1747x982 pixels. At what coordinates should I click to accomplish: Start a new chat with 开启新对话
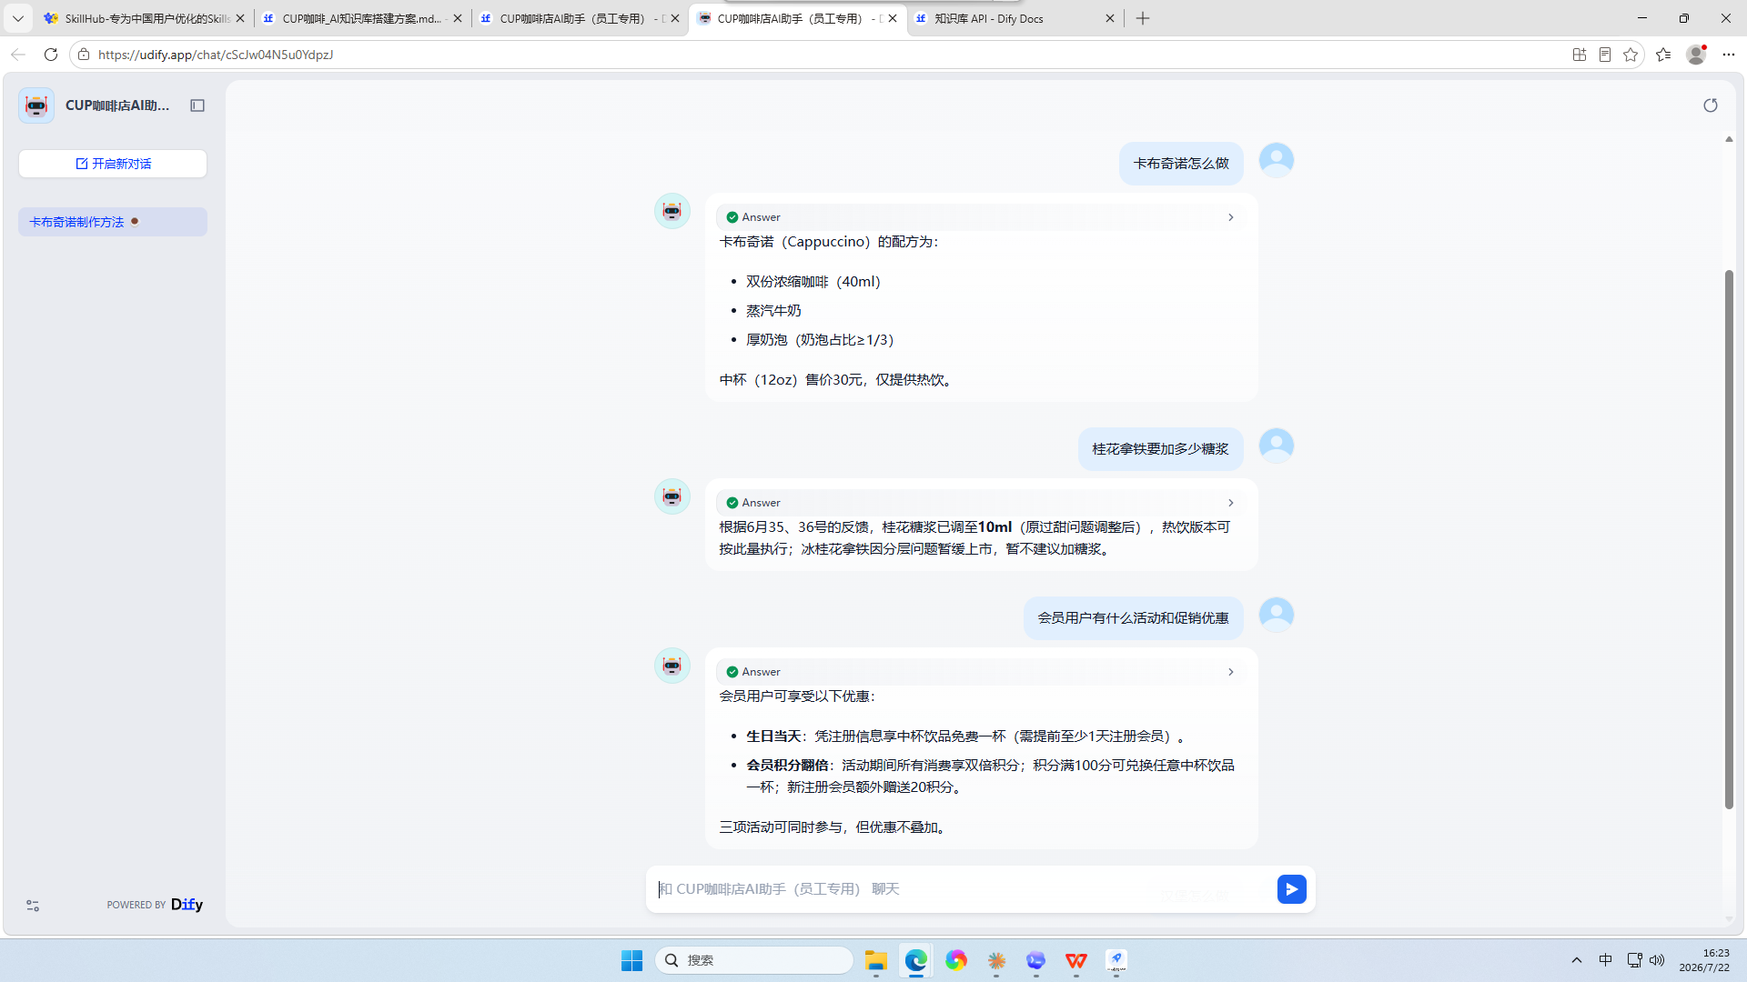click(113, 164)
